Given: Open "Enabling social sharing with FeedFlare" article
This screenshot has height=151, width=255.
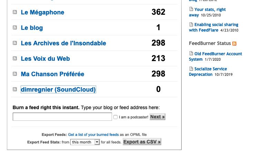Looking at the screenshot, I should coord(214,27).
